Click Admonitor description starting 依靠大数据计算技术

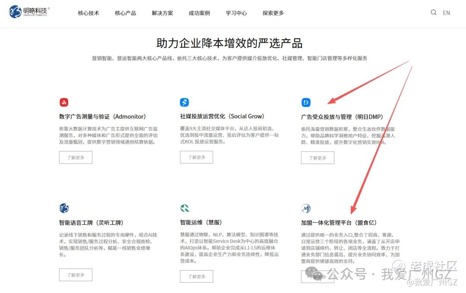point(108,135)
